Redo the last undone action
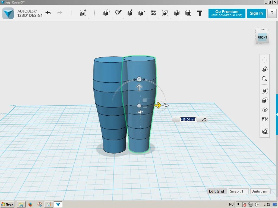The image size is (278, 208). [59, 13]
